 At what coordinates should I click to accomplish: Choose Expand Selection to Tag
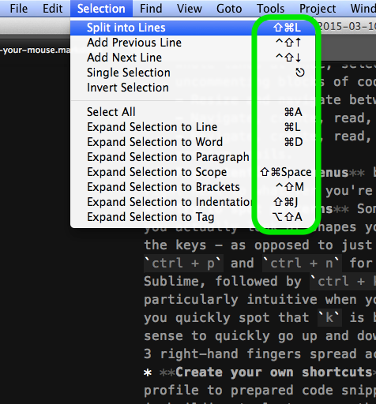[x=193, y=217]
